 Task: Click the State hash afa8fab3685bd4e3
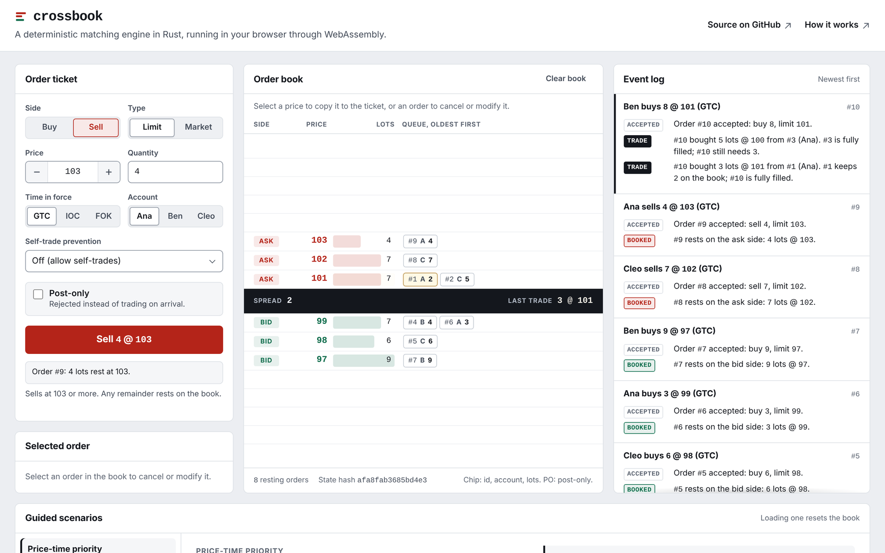point(373,480)
